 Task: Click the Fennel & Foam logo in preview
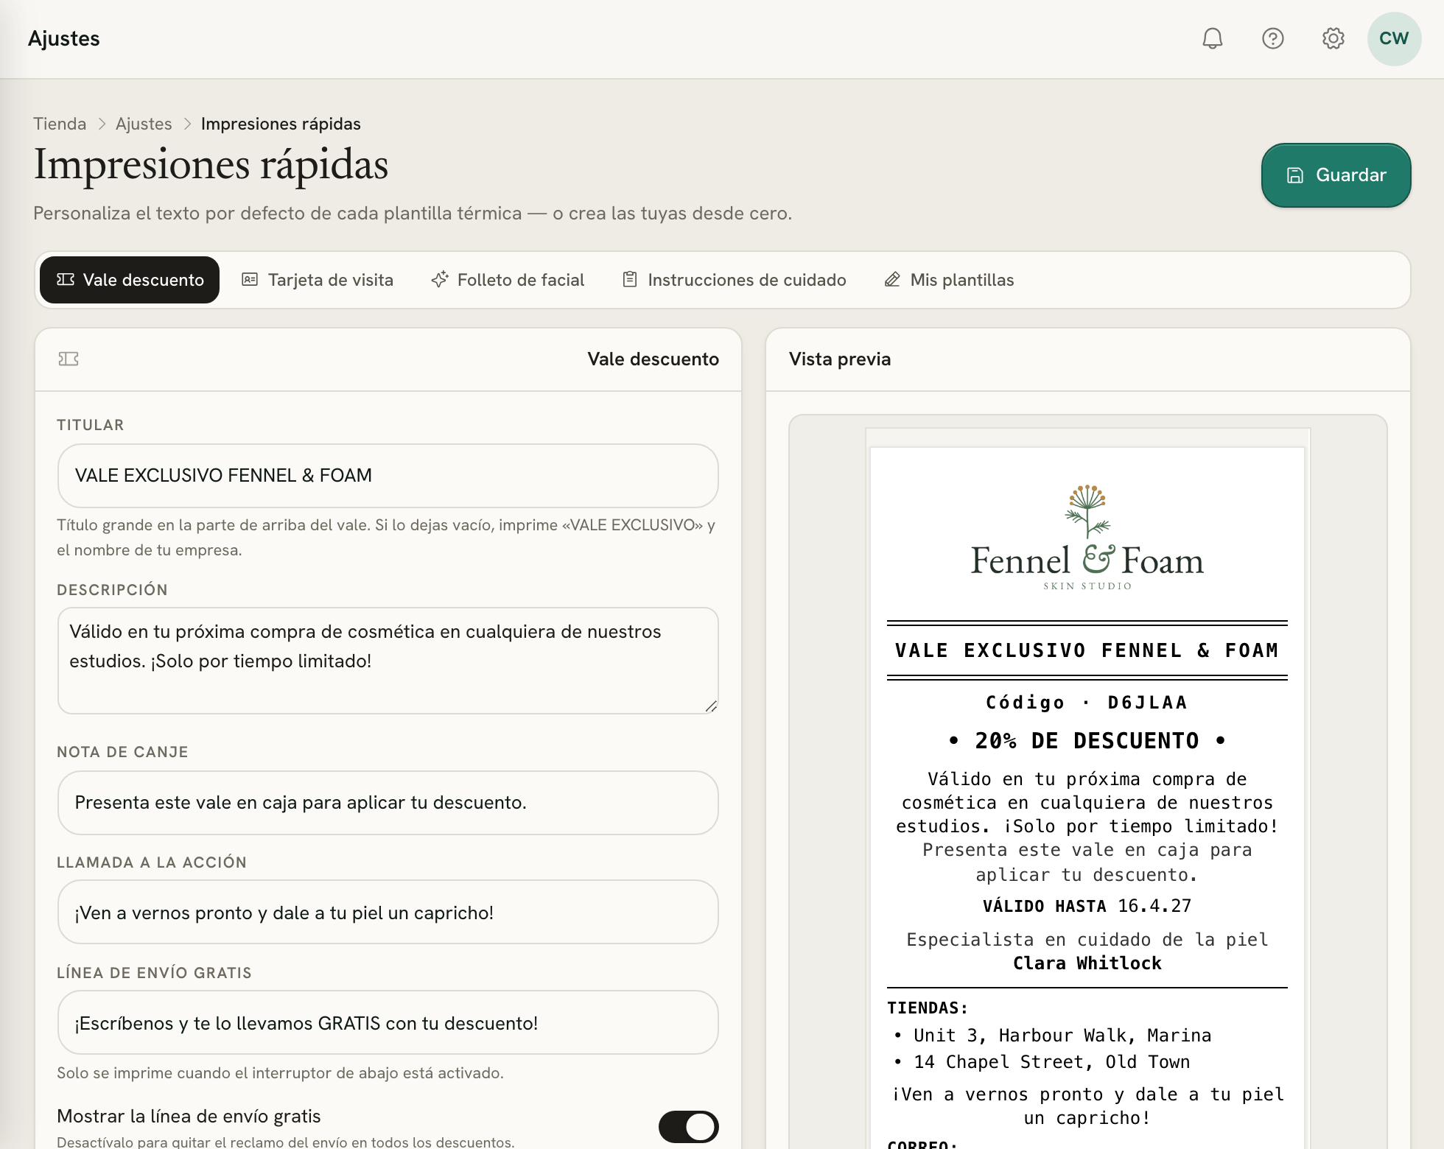(x=1087, y=538)
